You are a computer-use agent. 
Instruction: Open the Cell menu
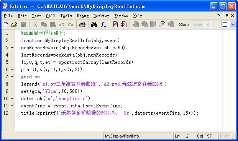tap(51, 16)
